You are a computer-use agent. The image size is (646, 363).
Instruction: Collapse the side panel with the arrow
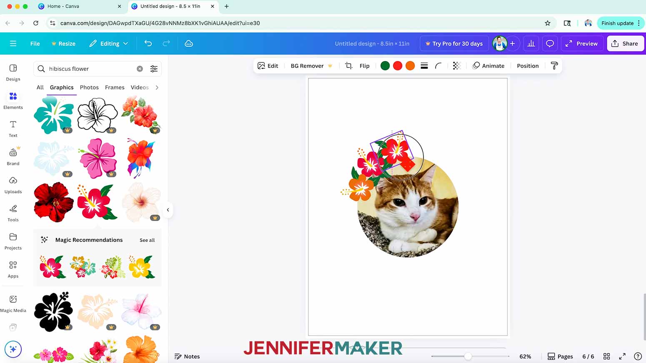tap(168, 210)
